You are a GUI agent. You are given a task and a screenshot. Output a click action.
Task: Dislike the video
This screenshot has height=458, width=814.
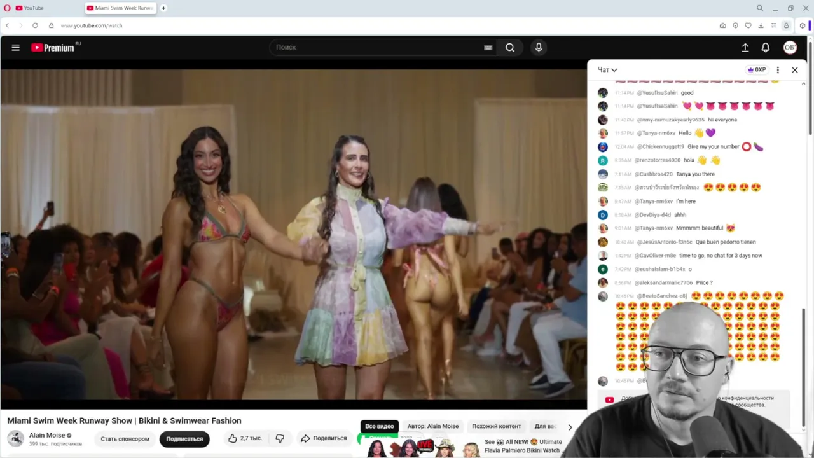[x=280, y=438]
